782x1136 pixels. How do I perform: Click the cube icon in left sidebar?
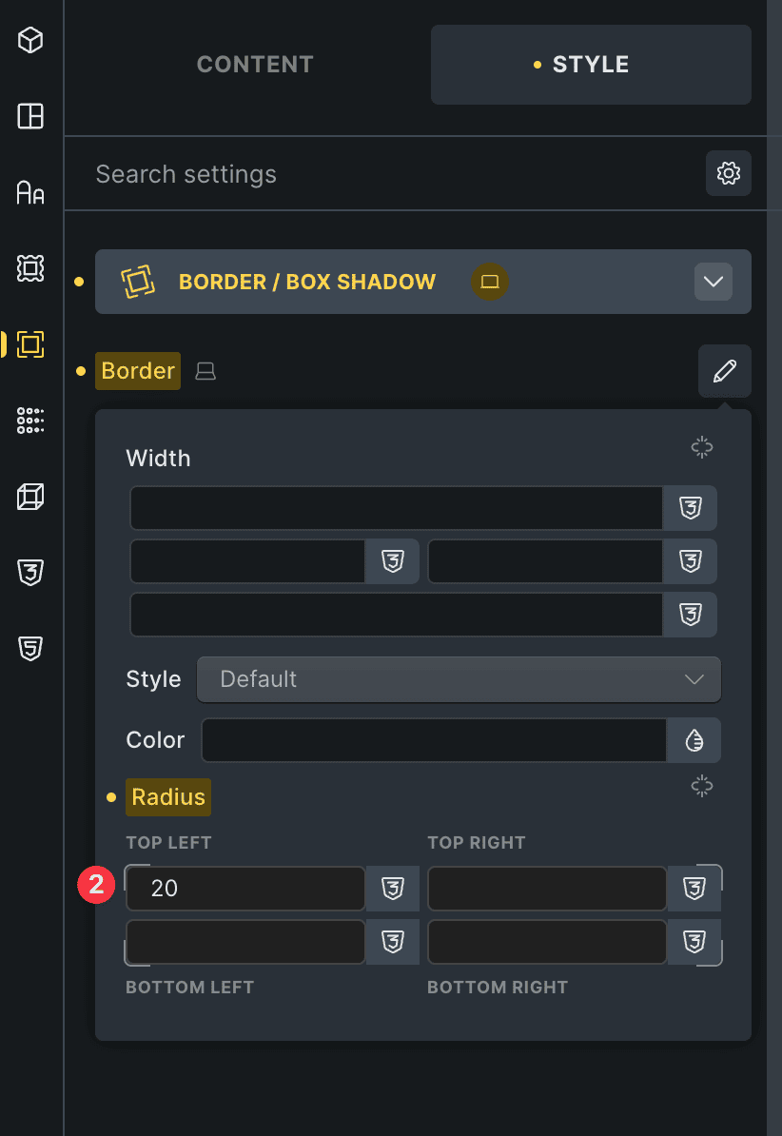[x=30, y=41]
